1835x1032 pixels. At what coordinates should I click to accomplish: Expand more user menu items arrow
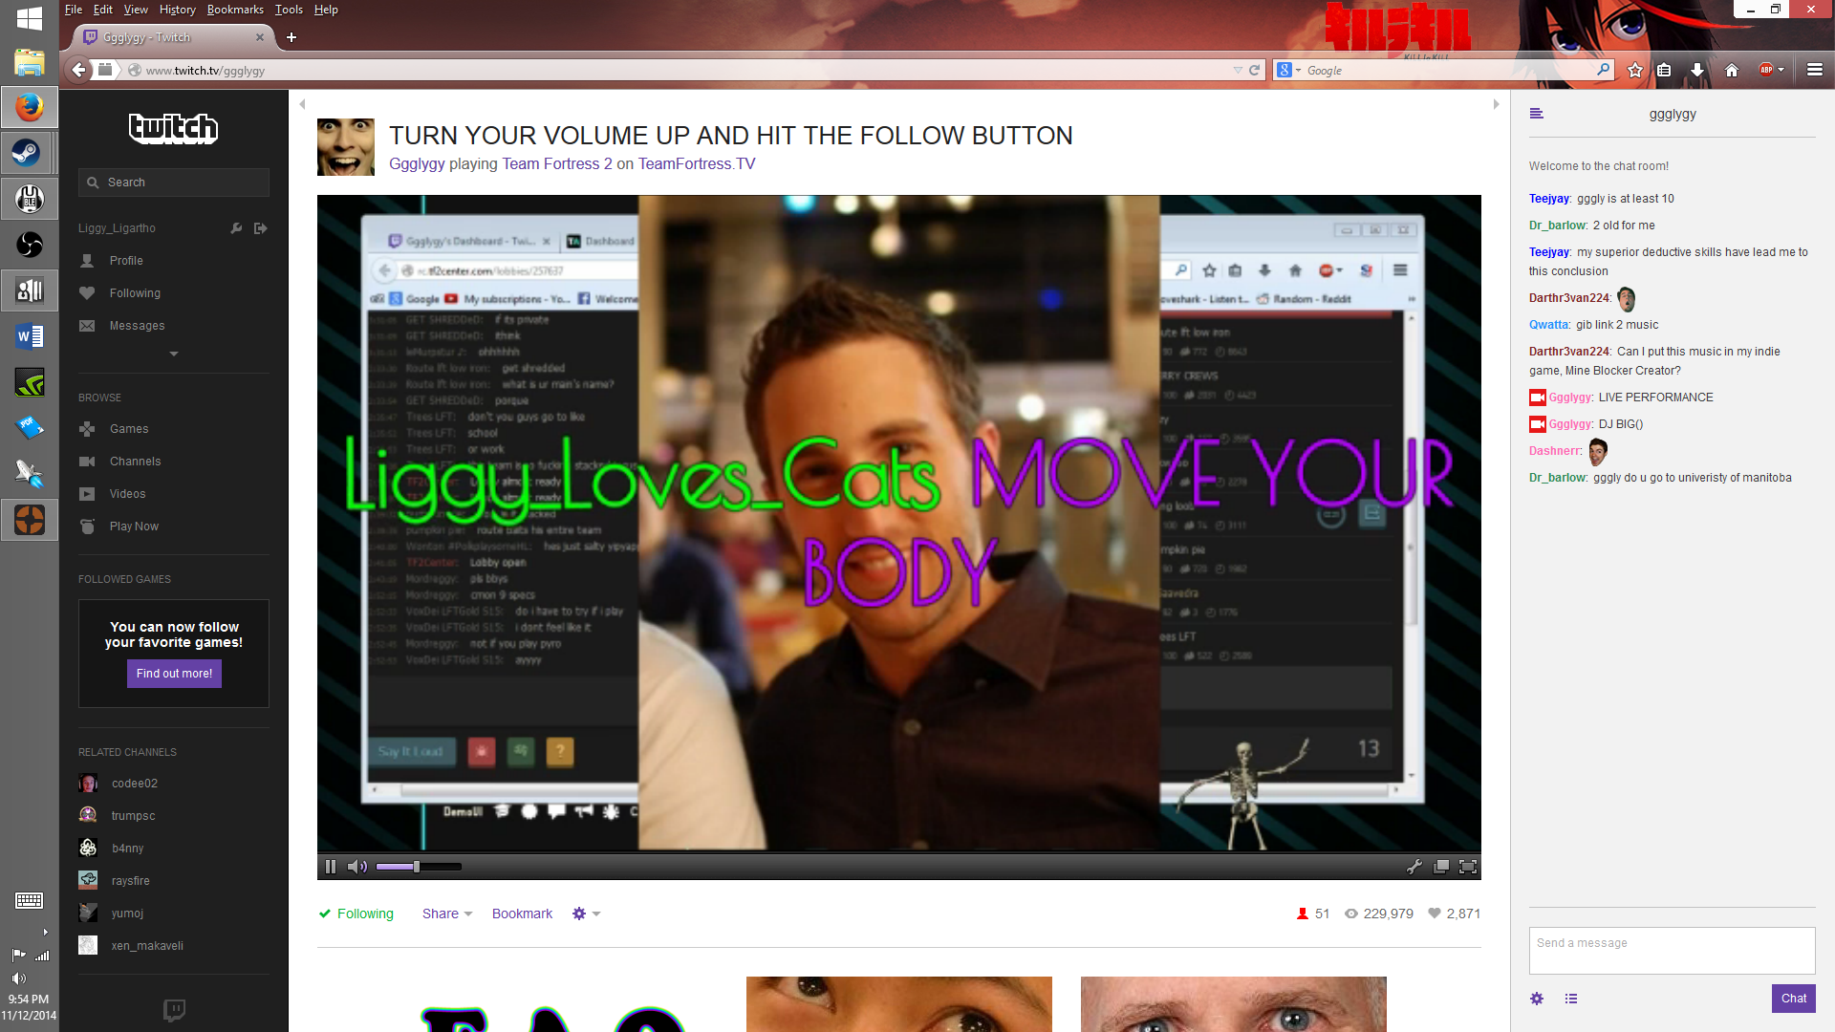174,354
